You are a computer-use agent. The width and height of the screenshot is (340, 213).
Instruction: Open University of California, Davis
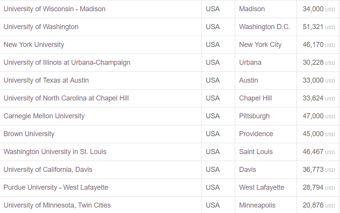pyautogui.click(x=48, y=170)
